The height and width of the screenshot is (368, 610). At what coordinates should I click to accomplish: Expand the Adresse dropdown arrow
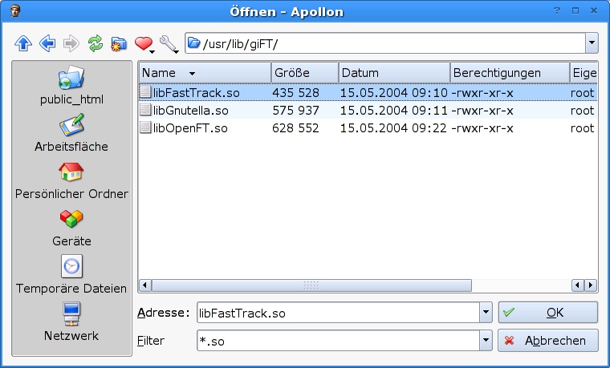click(486, 313)
